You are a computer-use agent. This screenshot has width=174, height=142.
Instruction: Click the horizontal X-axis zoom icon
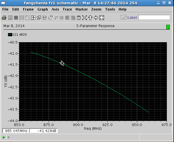[90, 18]
